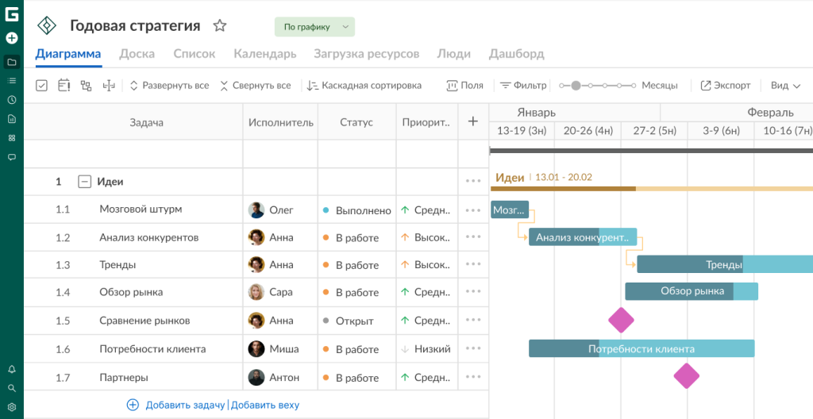This screenshot has width=813, height=419.
Task: Open the comments icon in the left sidebar
Action: [x=12, y=157]
